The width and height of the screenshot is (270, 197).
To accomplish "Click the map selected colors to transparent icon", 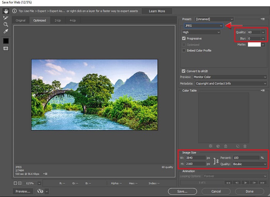I will tap(211, 146).
